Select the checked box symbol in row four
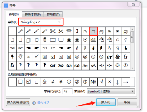The width and height of the screenshot is (147, 112). point(53,57)
